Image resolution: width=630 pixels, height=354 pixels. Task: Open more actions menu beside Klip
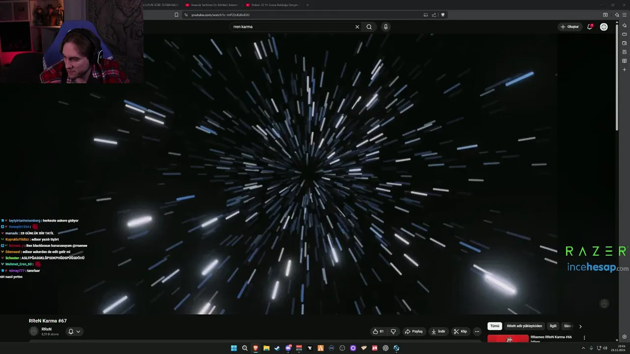click(x=477, y=331)
